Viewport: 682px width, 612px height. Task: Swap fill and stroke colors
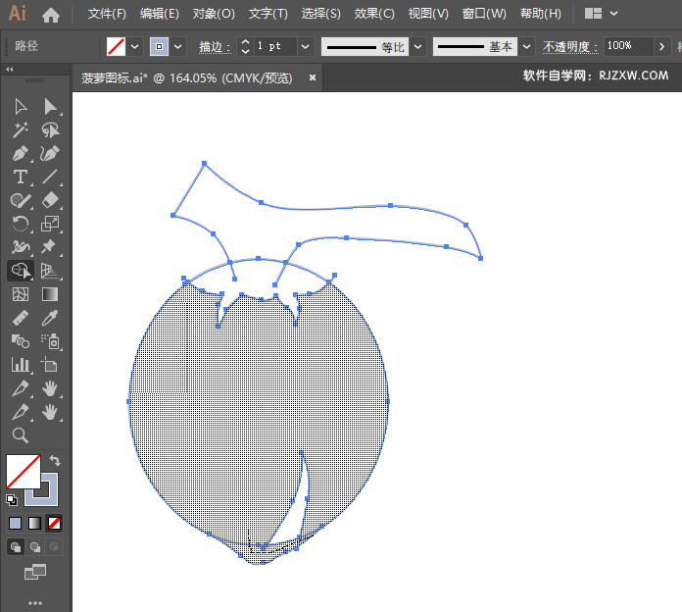click(56, 460)
